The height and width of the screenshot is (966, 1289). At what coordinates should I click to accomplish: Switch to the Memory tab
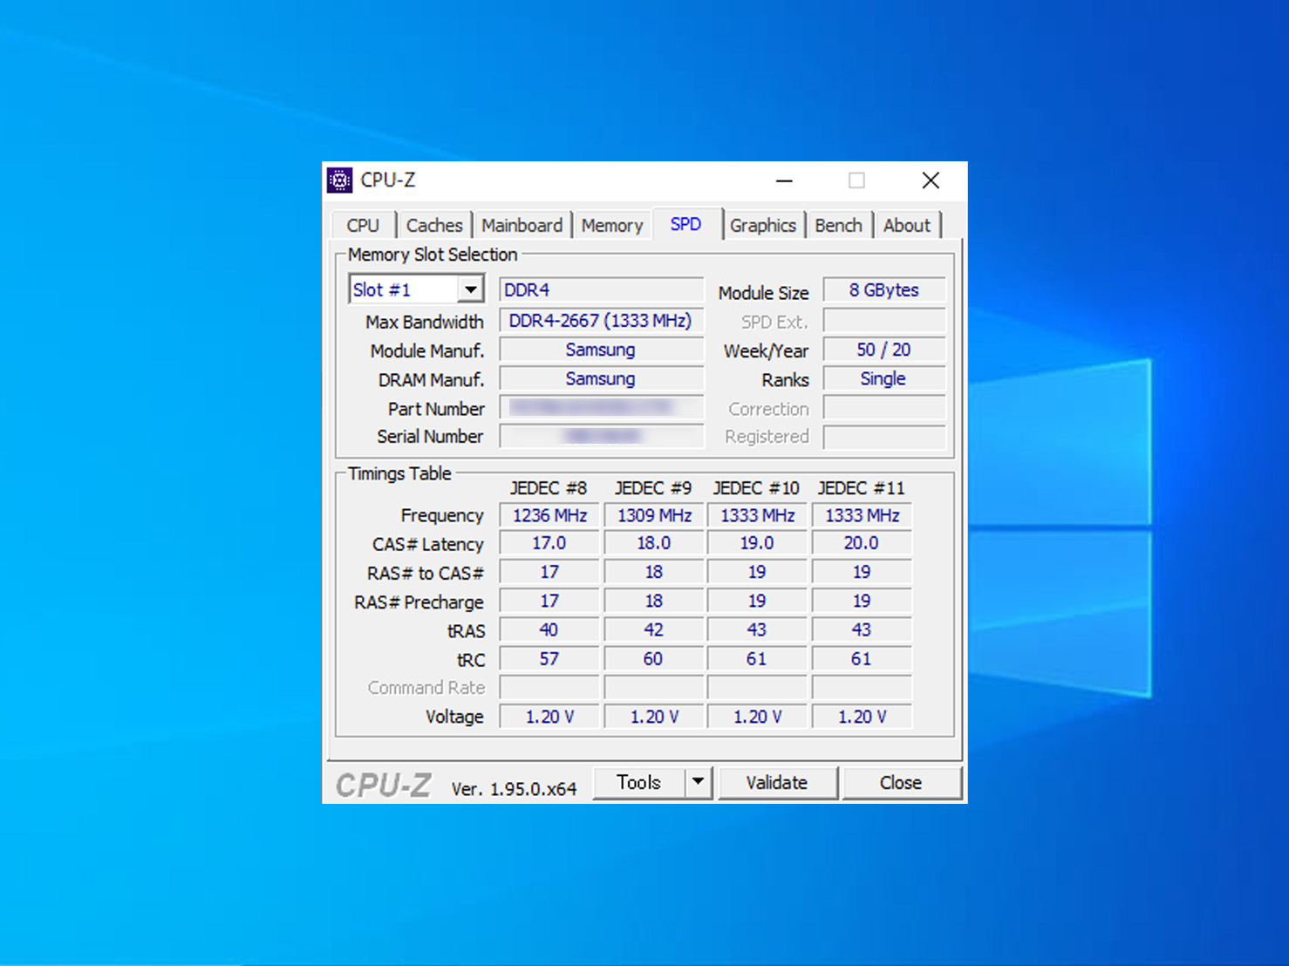coord(612,225)
